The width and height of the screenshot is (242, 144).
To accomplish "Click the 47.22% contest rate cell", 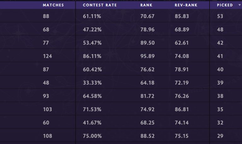I will [92, 30].
